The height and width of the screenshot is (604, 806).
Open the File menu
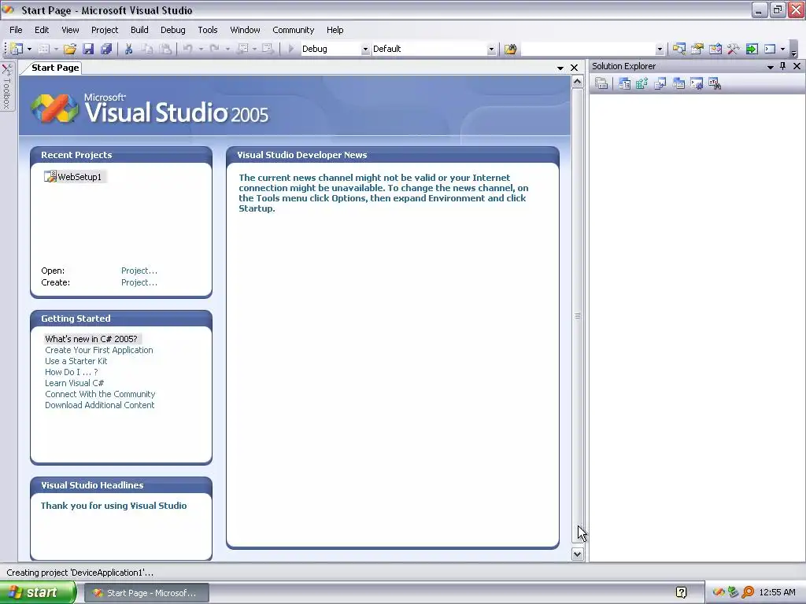click(16, 30)
